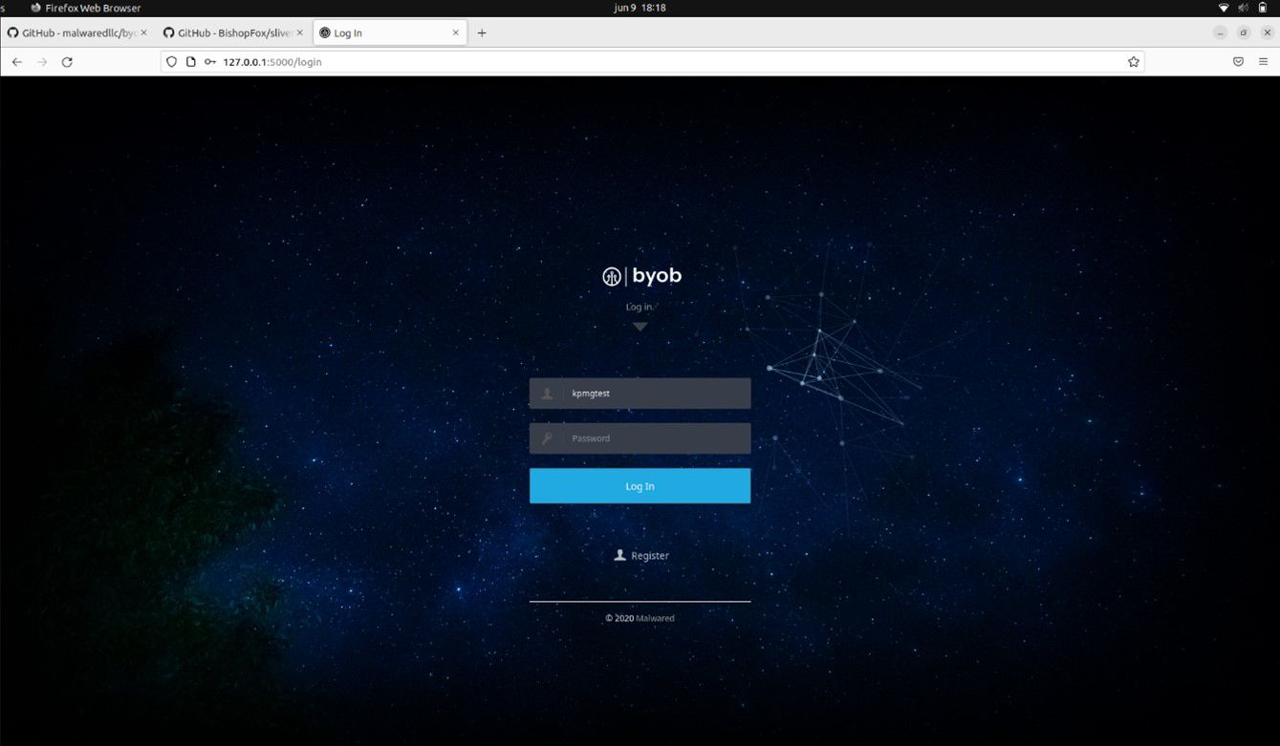
Task: Open the Register link
Action: pos(649,556)
